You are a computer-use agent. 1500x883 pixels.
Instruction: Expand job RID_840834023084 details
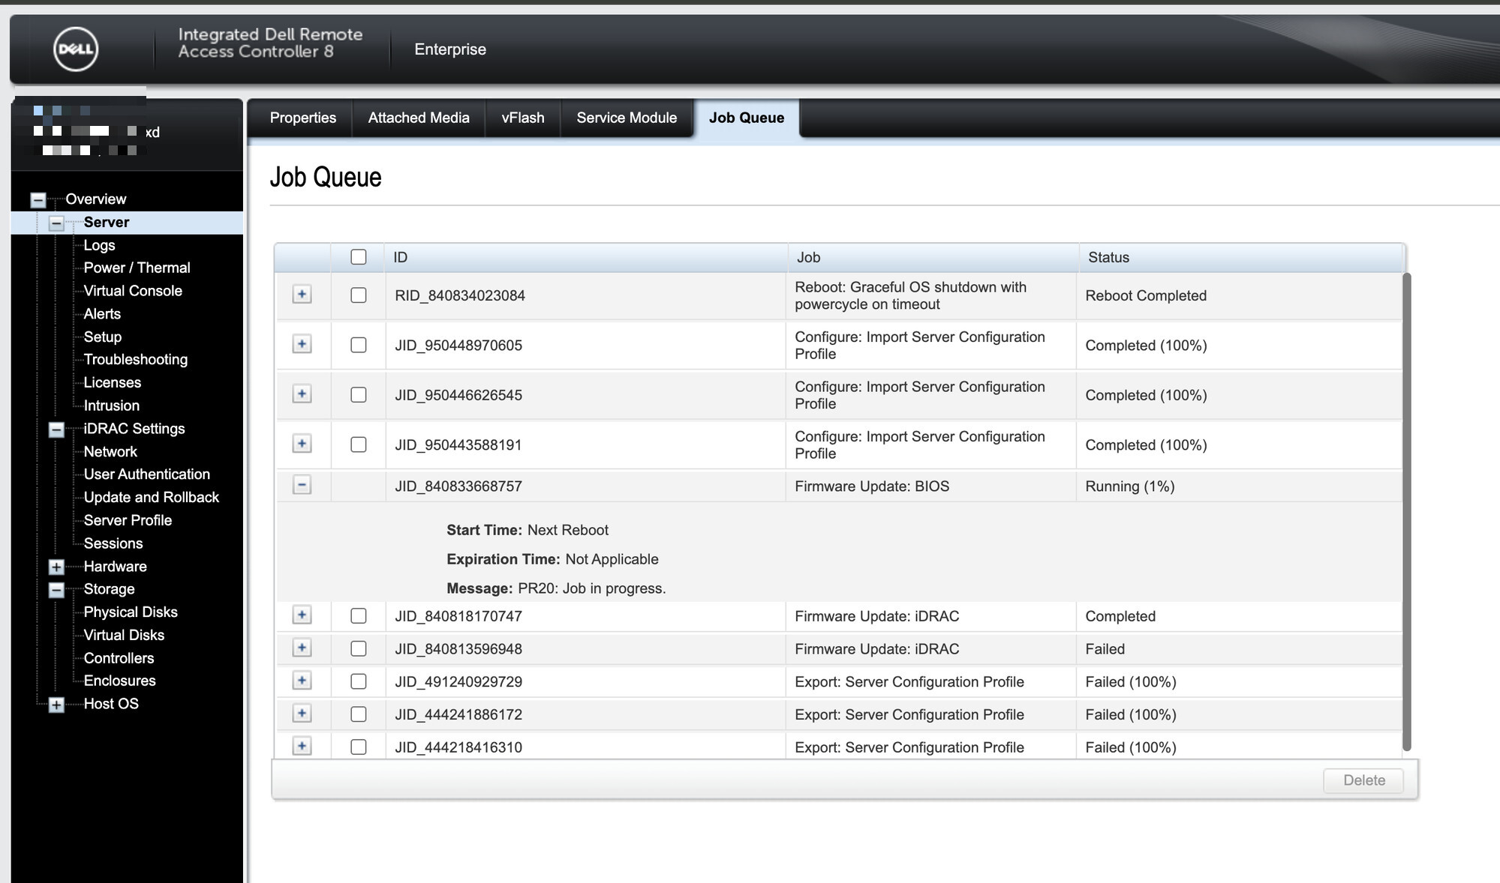point(302,295)
